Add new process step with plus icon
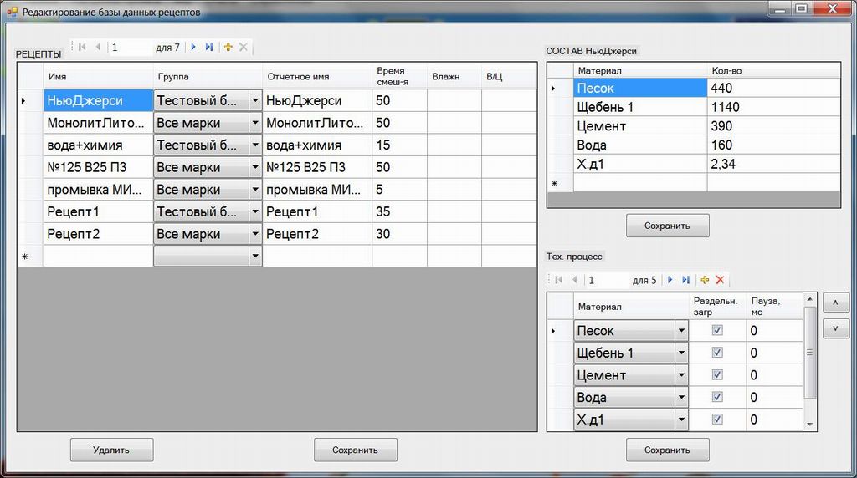This screenshot has width=857, height=478. [705, 280]
